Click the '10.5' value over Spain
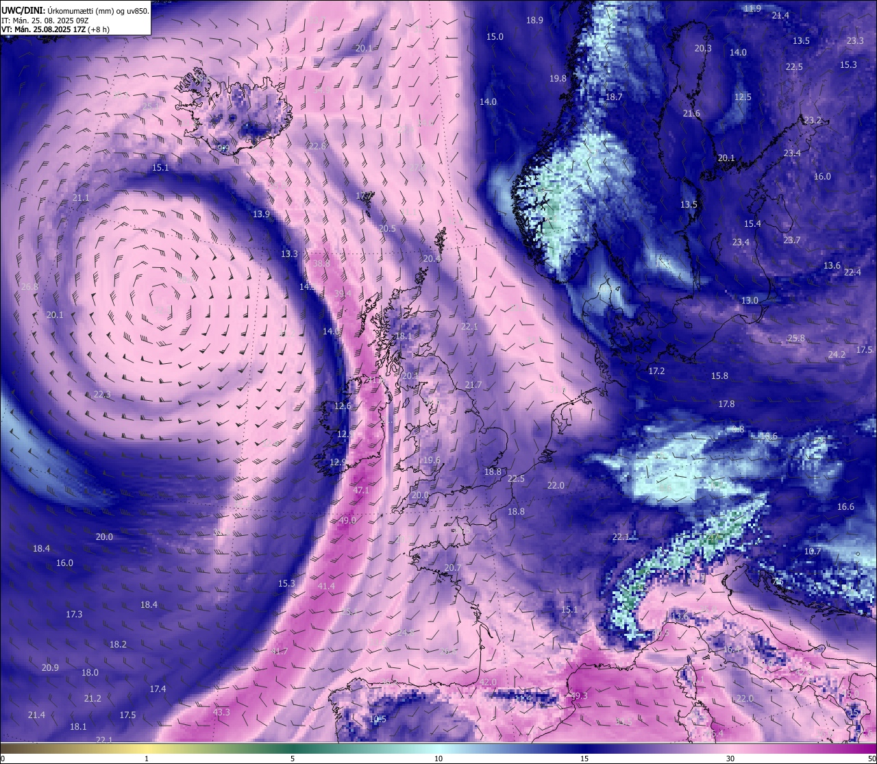This screenshot has width=877, height=764. [x=378, y=719]
